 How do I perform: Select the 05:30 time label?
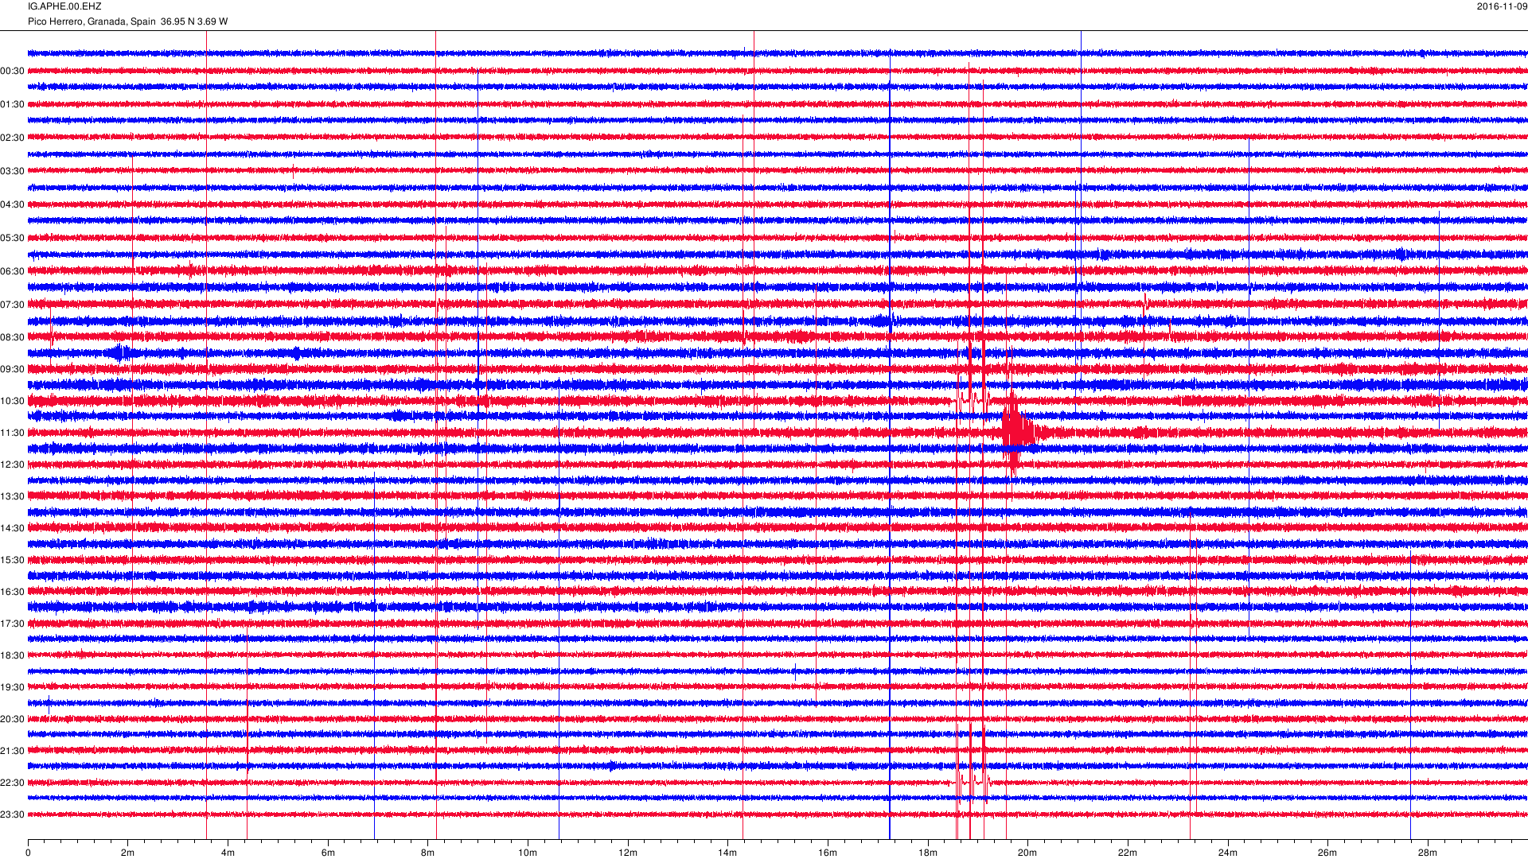click(x=12, y=238)
